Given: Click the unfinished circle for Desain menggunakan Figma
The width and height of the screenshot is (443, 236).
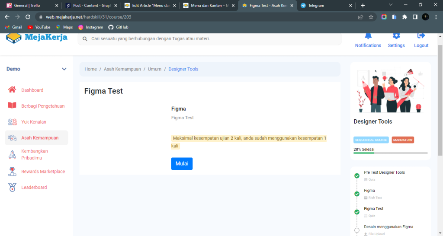Looking at the screenshot, I should (x=357, y=230).
